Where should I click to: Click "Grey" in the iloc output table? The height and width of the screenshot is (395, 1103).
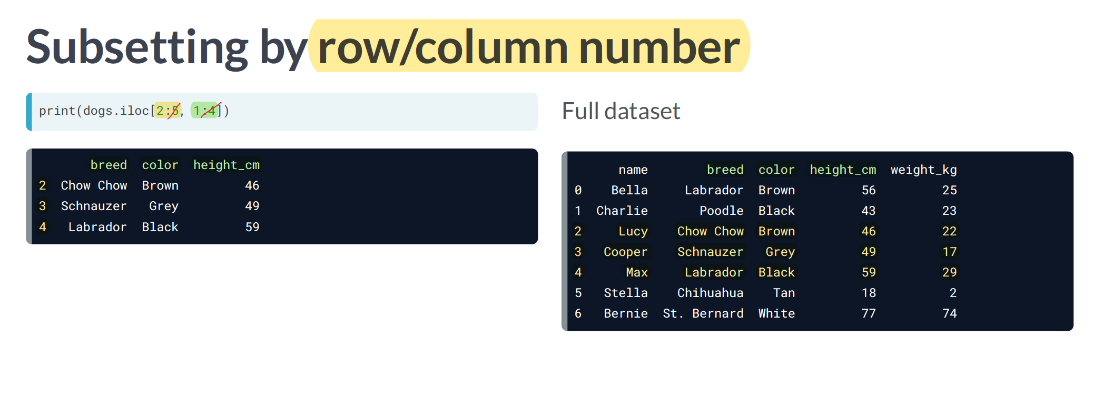tap(164, 206)
